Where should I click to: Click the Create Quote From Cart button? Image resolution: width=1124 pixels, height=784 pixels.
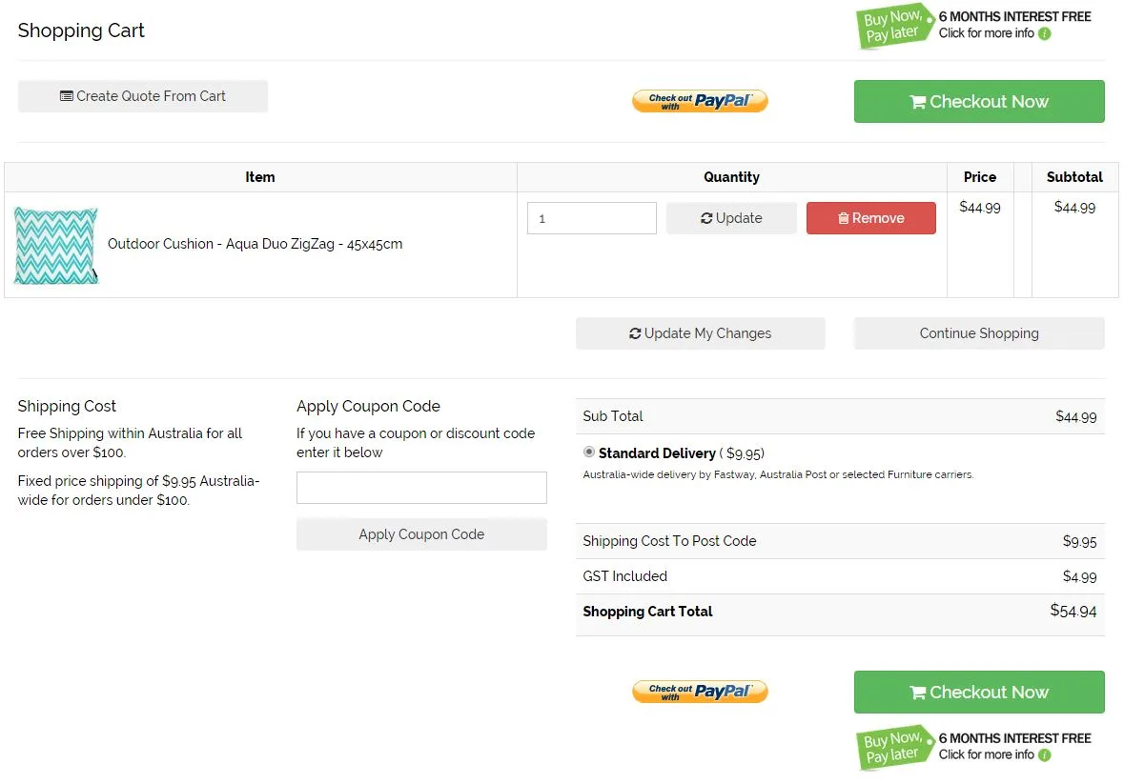[x=143, y=96]
